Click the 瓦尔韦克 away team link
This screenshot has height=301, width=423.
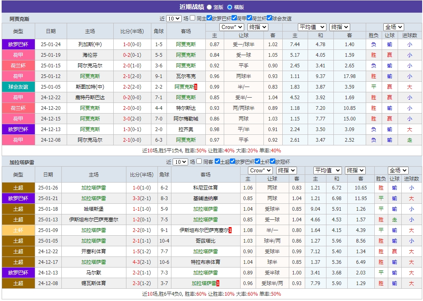[x=186, y=76]
